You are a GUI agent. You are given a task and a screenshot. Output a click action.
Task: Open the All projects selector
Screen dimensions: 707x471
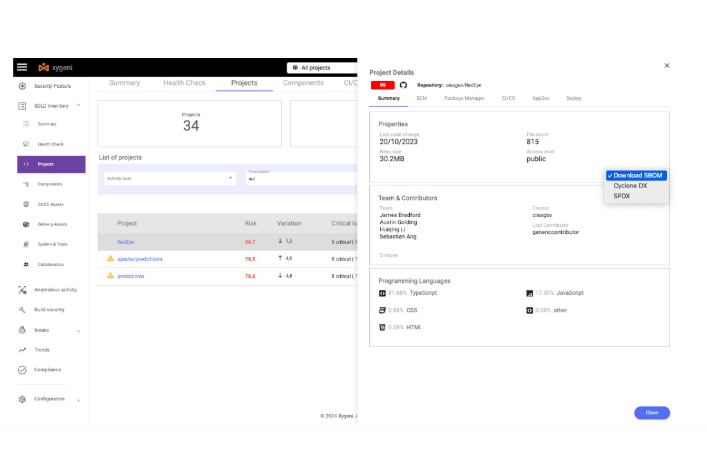point(321,68)
